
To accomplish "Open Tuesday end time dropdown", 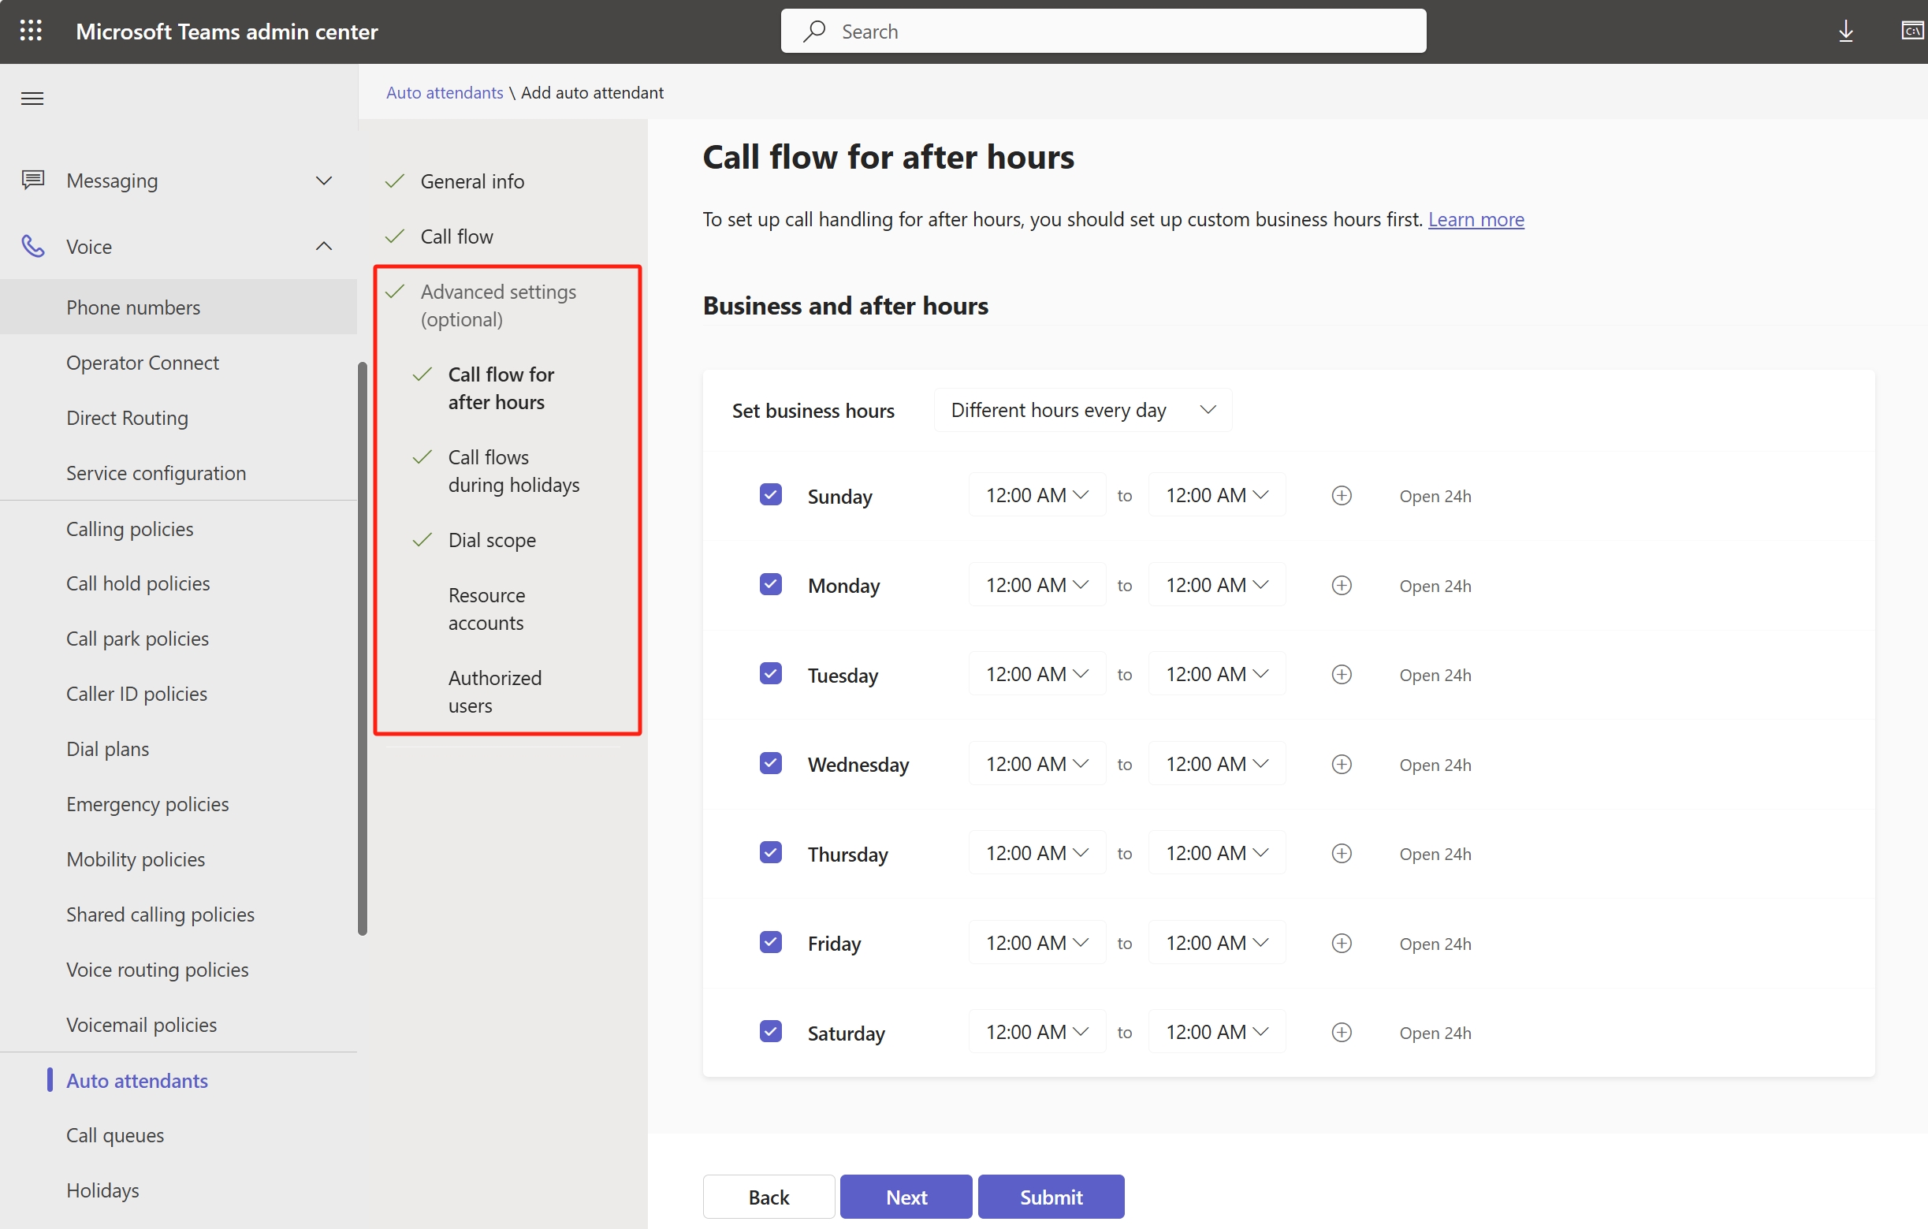I will coord(1217,675).
